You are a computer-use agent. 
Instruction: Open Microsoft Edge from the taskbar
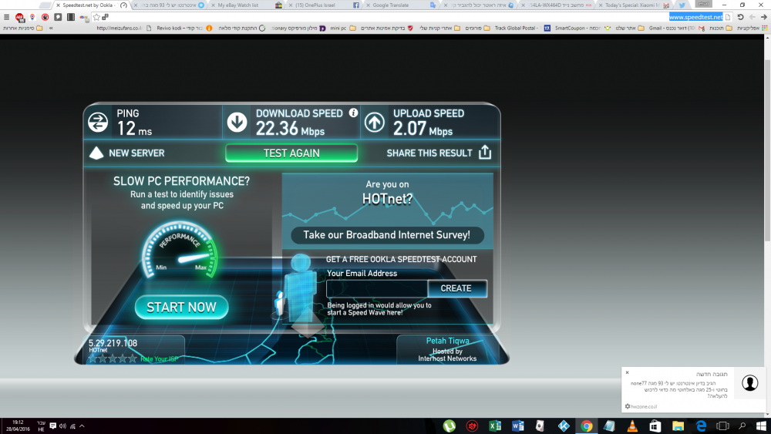point(701,426)
